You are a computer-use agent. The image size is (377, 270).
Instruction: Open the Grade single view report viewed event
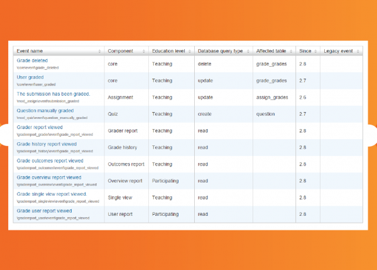point(50,194)
